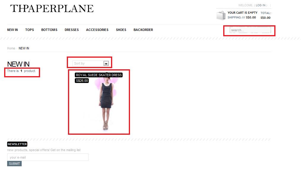The height and width of the screenshot is (174, 301).
Task: Go to the BACKORDER page
Action: (x=143, y=30)
